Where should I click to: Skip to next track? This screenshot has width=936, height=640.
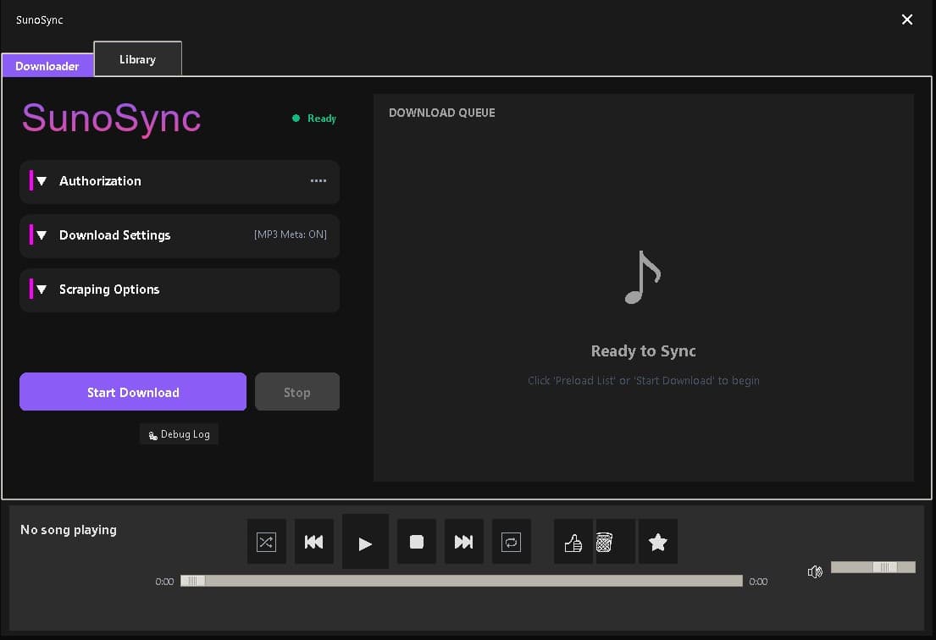(x=463, y=542)
